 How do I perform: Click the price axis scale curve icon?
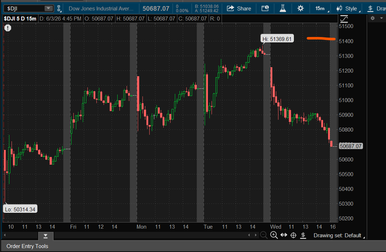344,19
